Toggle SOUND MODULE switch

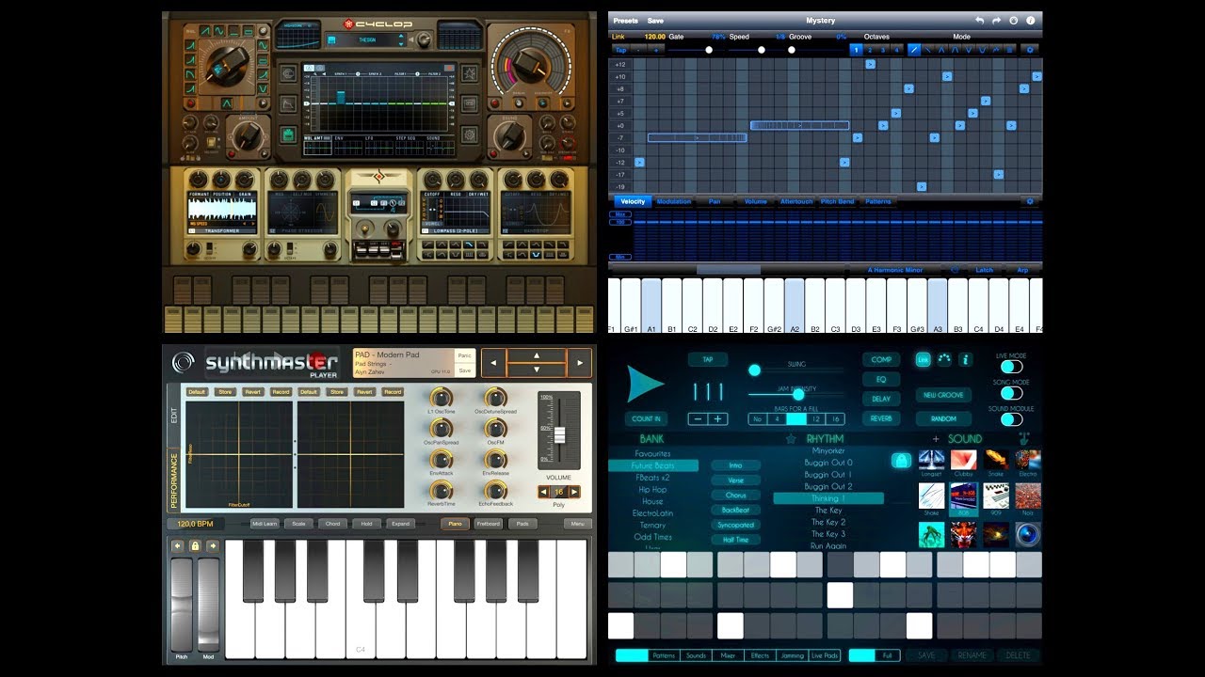1011,419
